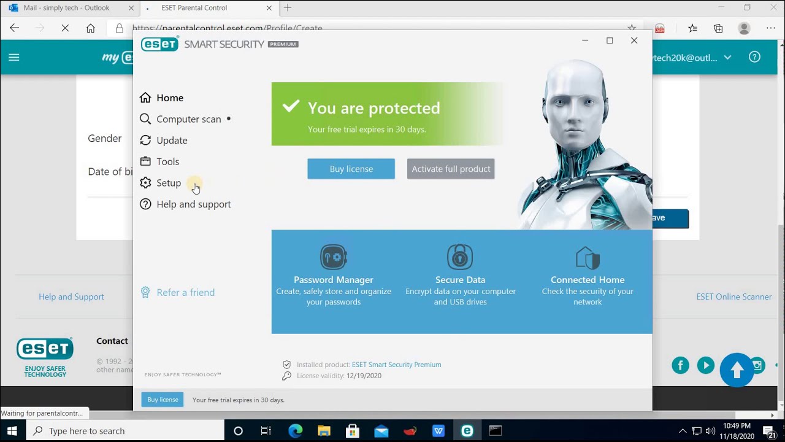Open the ESET YouTube icon in footer
The image size is (785, 442).
point(706,366)
